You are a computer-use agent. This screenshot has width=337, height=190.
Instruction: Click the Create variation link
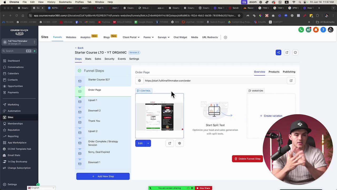pos(271,116)
